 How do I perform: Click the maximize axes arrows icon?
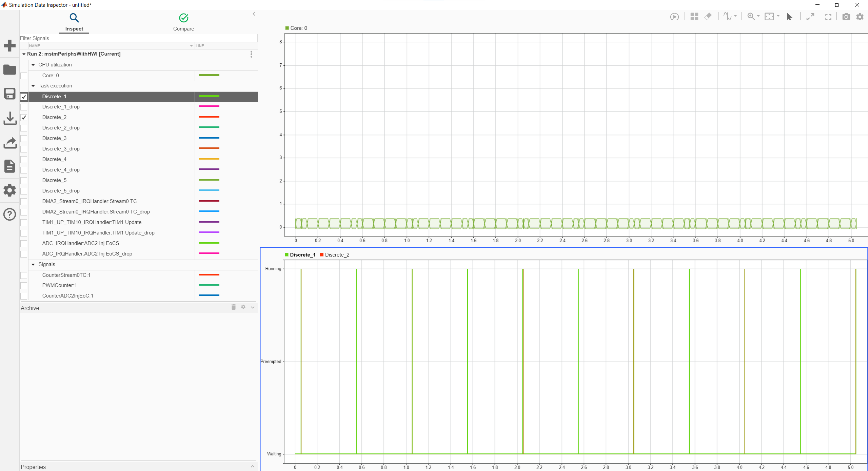pyautogui.click(x=811, y=16)
